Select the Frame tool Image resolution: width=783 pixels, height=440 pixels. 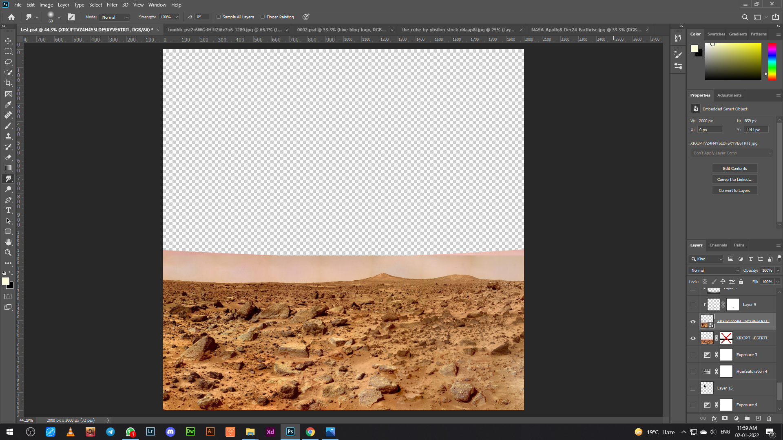click(8, 94)
